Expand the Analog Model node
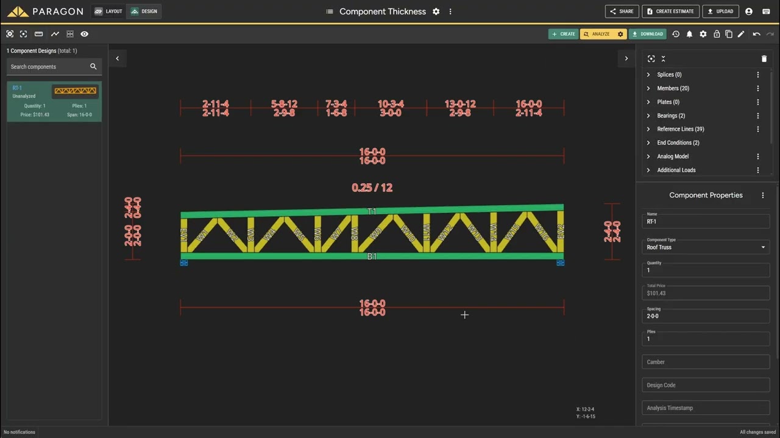The width and height of the screenshot is (780, 438). tap(648, 156)
